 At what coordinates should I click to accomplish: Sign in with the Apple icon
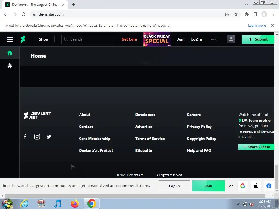(256, 186)
